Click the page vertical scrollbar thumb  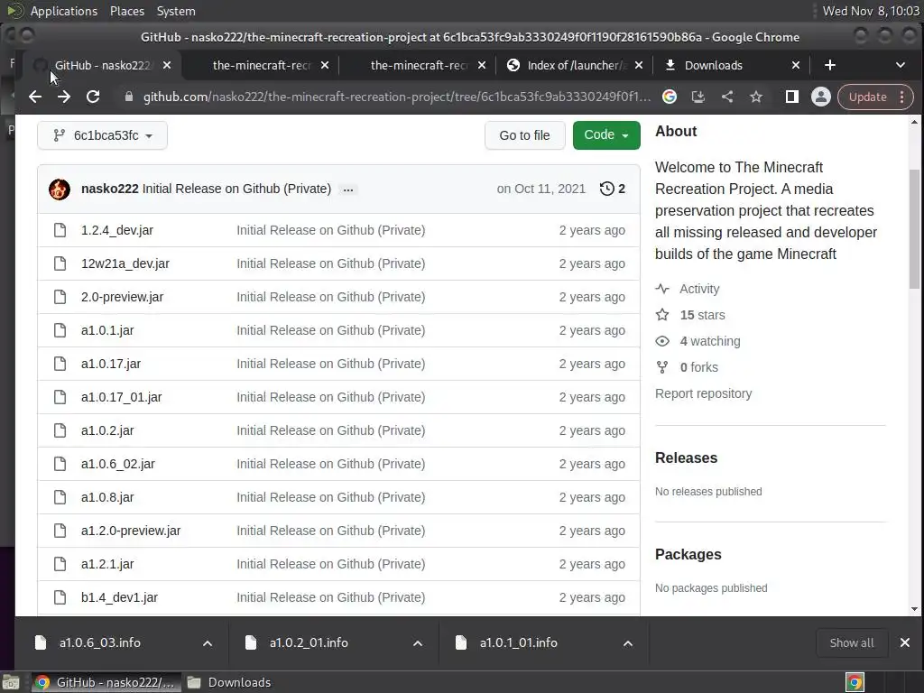914,228
